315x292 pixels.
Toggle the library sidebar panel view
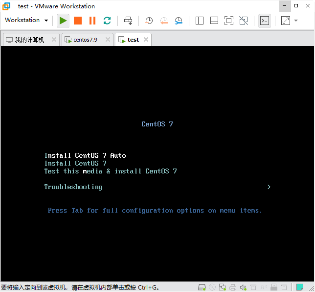coord(199,21)
